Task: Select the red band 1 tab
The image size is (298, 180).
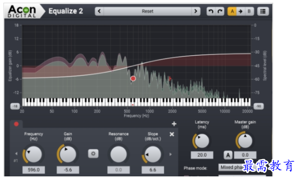Action: click(16, 124)
